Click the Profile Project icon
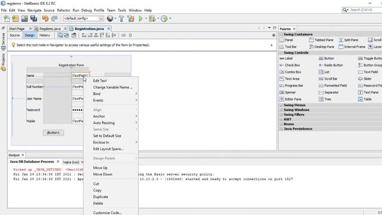Screen dimensions: 382x215 point(165,19)
